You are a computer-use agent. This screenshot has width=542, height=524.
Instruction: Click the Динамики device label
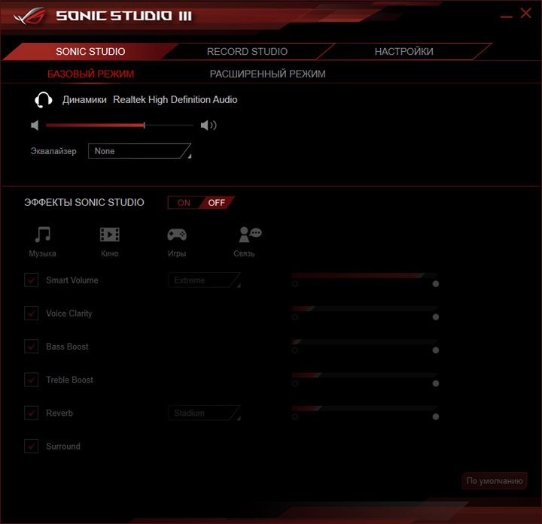point(84,100)
